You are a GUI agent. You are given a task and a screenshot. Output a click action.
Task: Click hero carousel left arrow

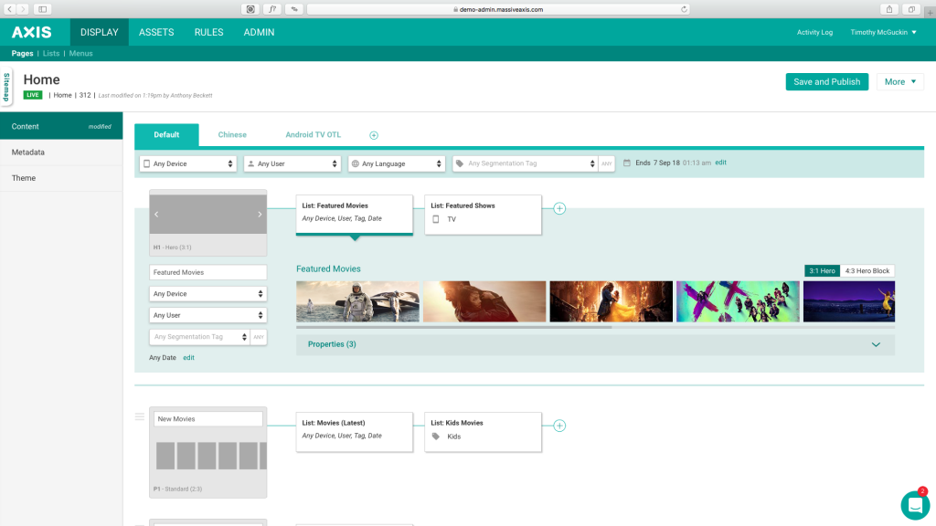156,215
